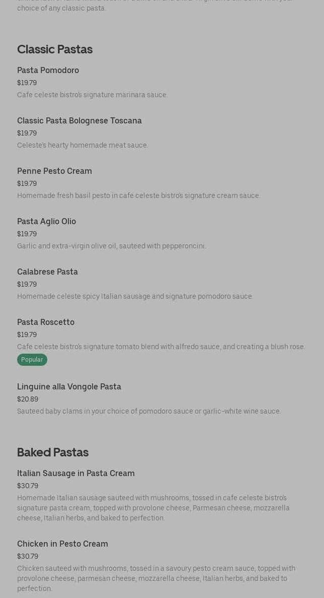
Task: Open Penne Pesto Cream item
Action: point(54,171)
